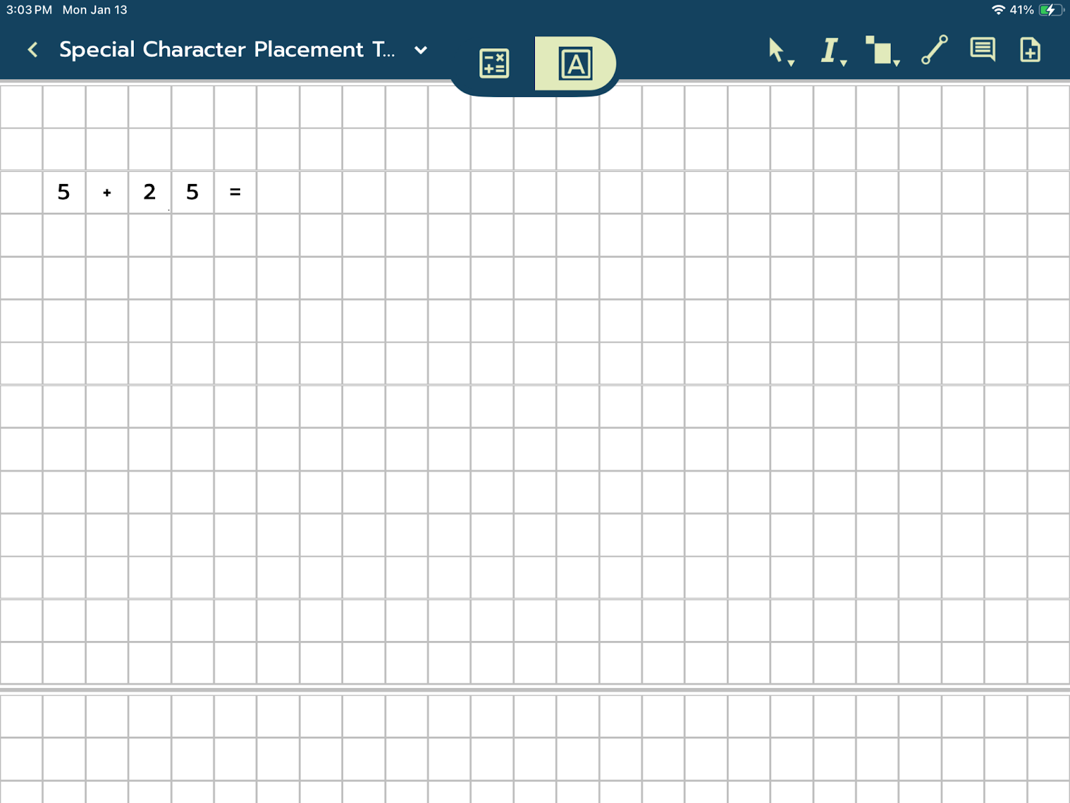Screen dimensions: 1070x803
Task: Select the italic I text cursor tool
Action: pyautogui.click(x=830, y=50)
